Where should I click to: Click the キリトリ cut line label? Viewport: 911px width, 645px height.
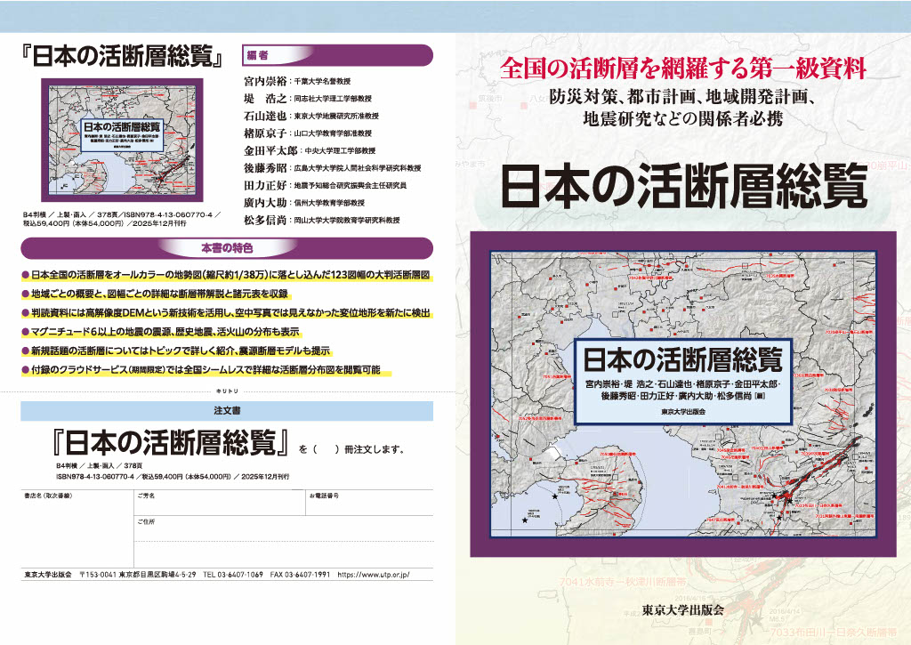pyautogui.click(x=228, y=391)
